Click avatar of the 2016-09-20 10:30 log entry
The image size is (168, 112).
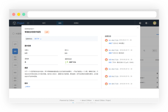click(x=106, y=76)
